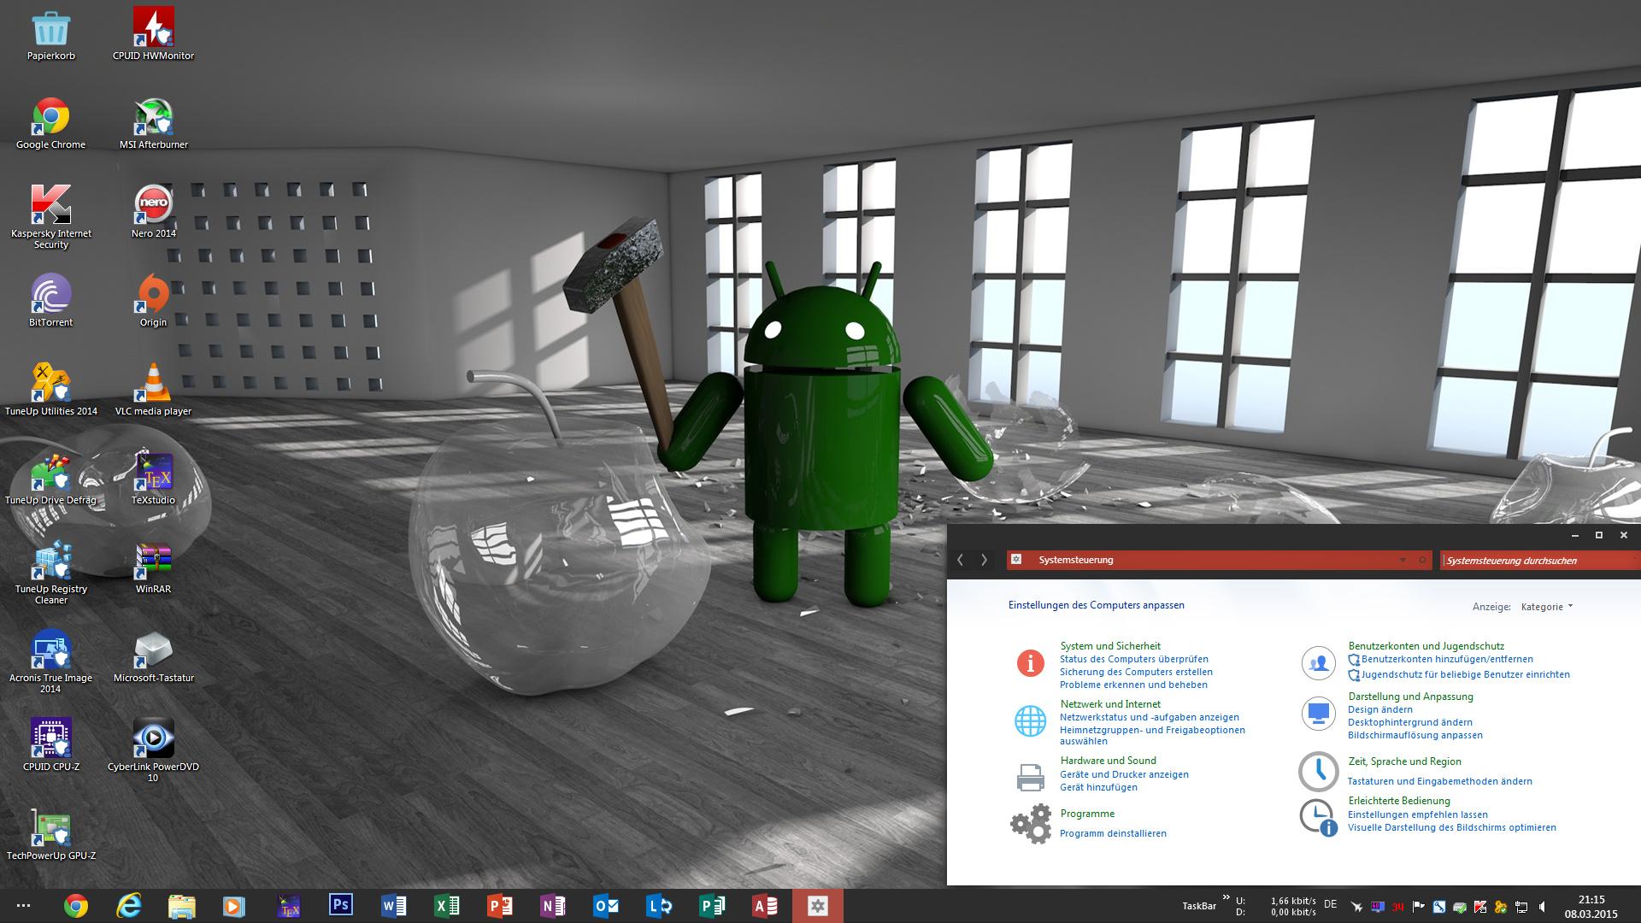The width and height of the screenshot is (1641, 923).
Task: Click the Systemsteuerung taskbar button
Action: (x=817, y=905)
